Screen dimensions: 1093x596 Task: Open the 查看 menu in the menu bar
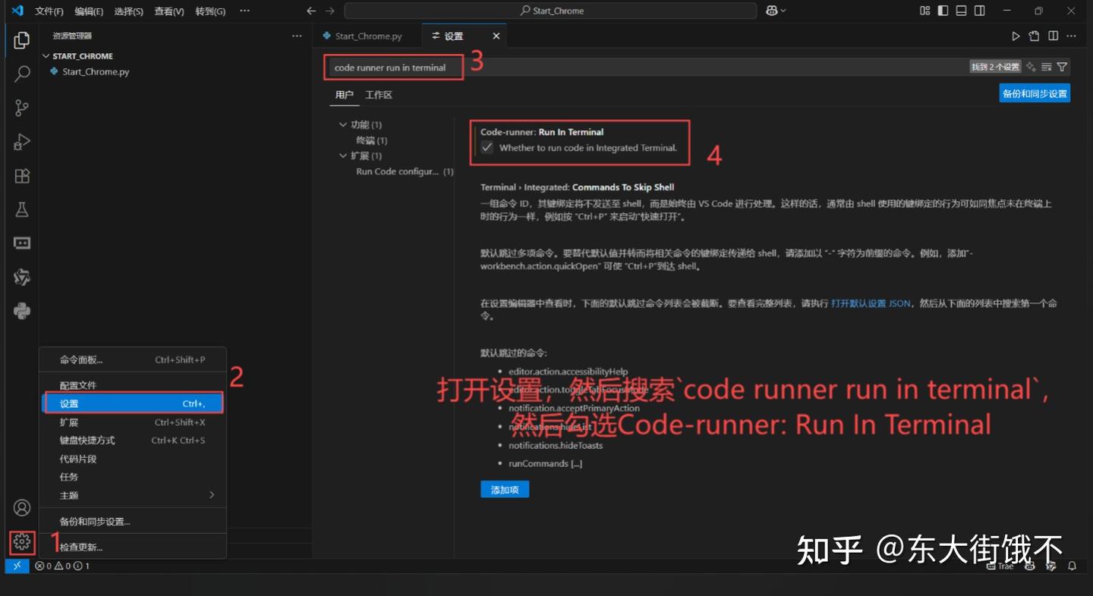coord(168,11)
